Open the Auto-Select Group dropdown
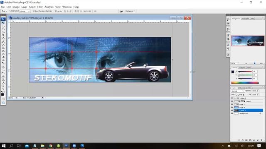266x149 pixels. 25,11
